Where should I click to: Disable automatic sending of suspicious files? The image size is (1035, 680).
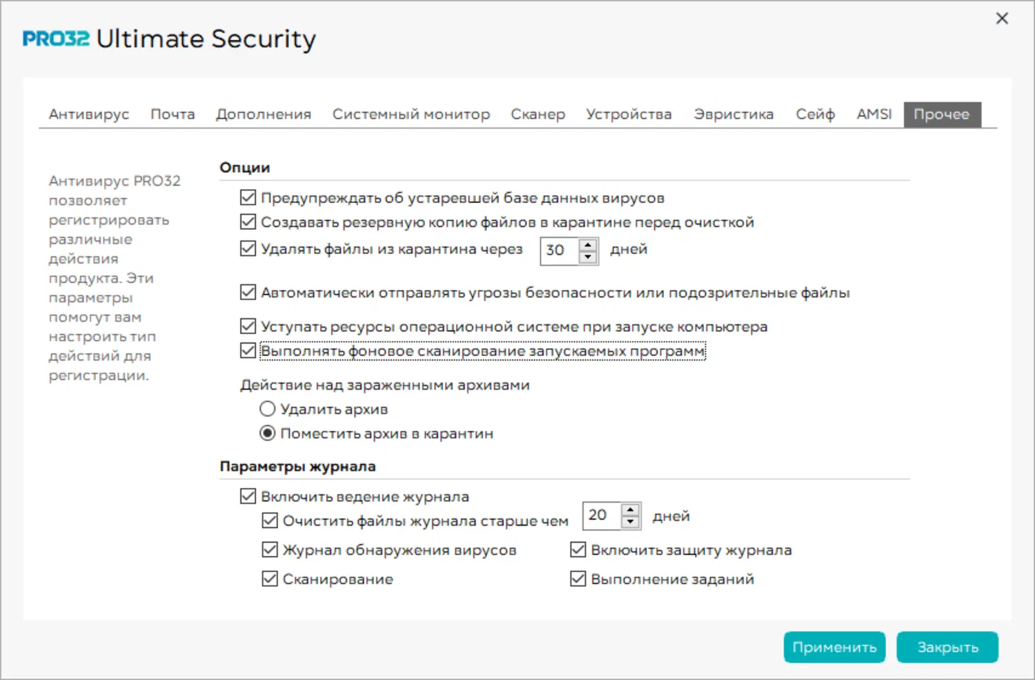248,293
